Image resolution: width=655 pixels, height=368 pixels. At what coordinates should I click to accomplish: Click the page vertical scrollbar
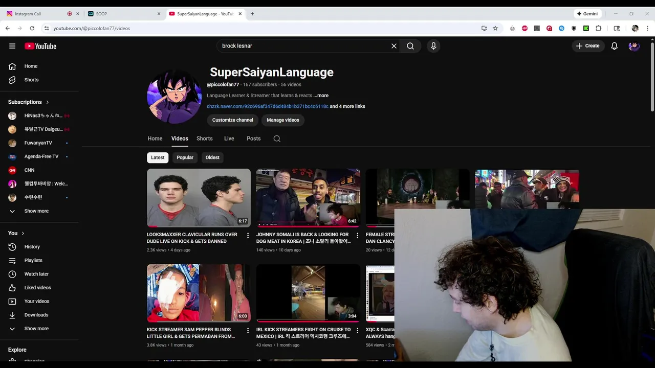click(x=652, y=77)
